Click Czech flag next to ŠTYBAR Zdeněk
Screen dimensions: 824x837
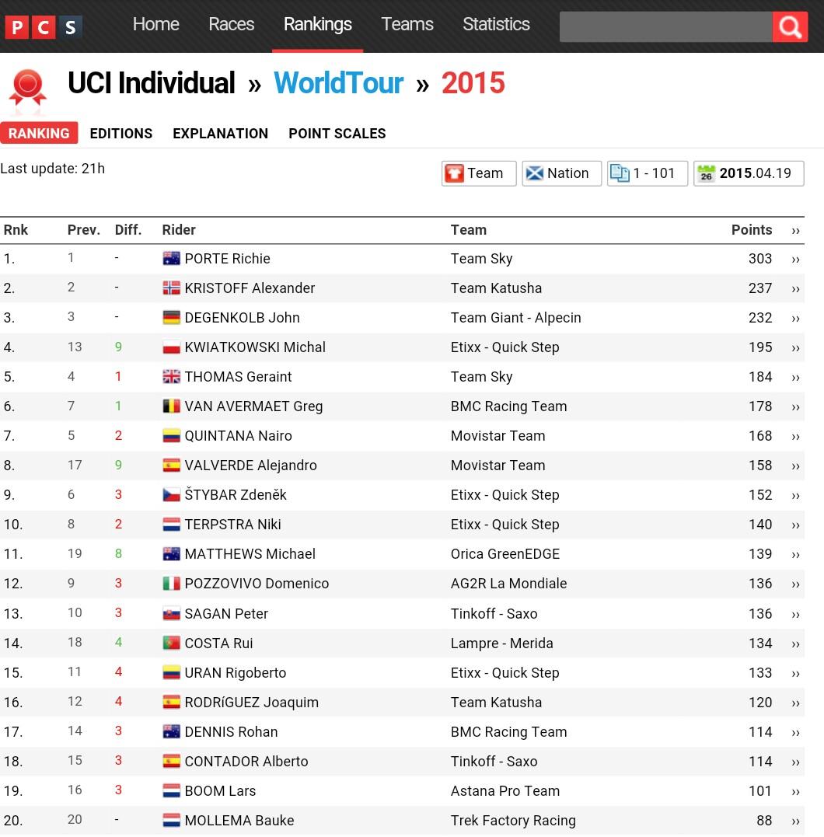(x=172, y=495)
